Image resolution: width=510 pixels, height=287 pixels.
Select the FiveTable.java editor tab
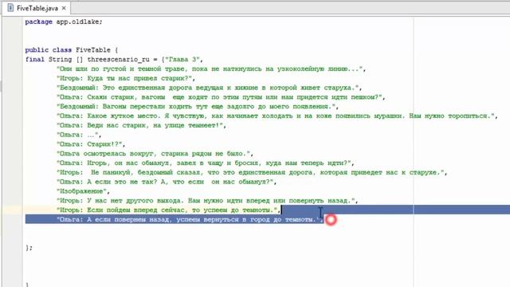coord(37,8)
